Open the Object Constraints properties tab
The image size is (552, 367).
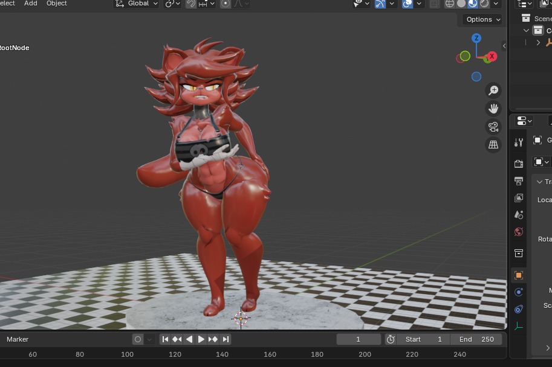(519, 309)
